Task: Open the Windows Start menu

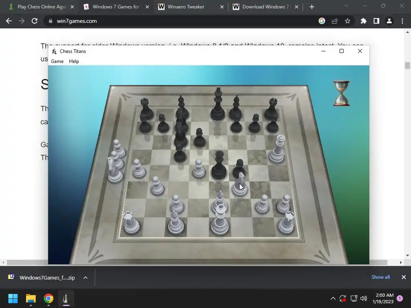Action: 13,298
